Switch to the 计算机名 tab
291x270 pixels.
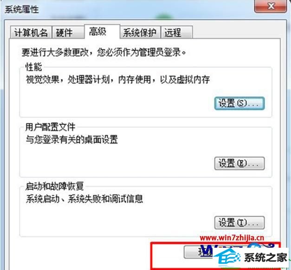coord(31,33)
